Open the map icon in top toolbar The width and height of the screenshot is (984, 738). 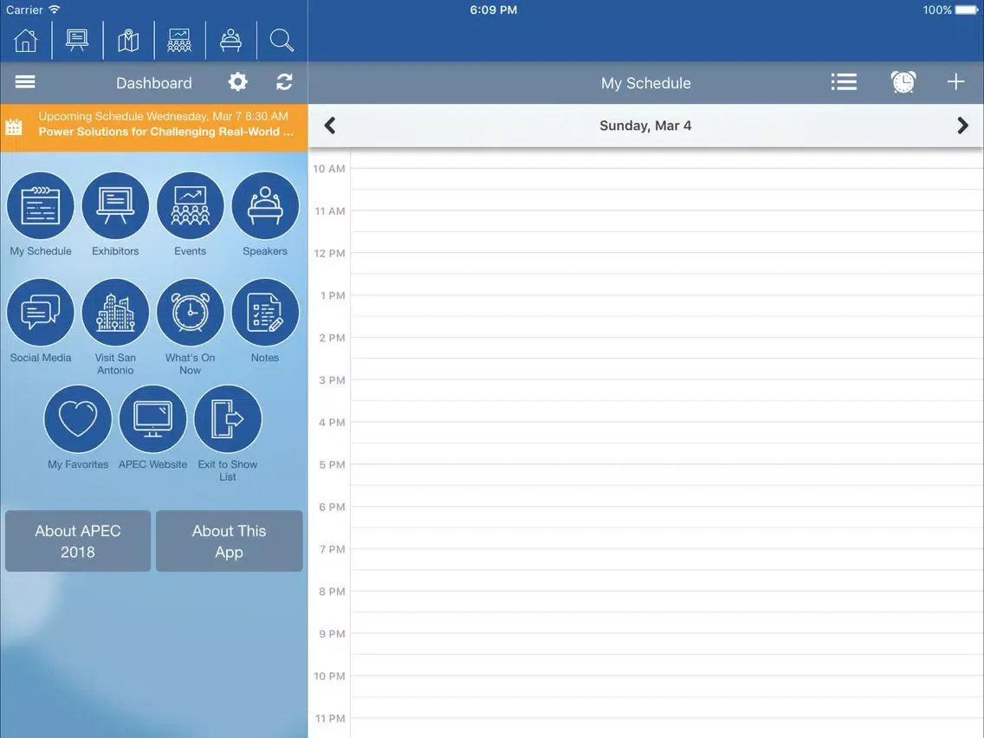[128, 40]
